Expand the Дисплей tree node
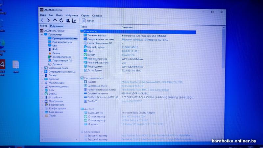Viewport: 263px width, 148px height. coord(42,79)
